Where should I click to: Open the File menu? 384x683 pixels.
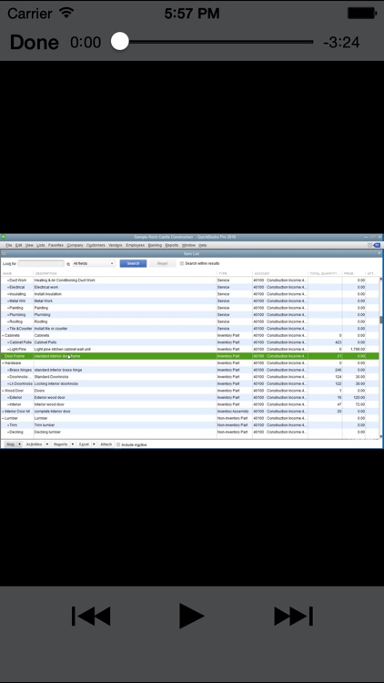(9, 245)
